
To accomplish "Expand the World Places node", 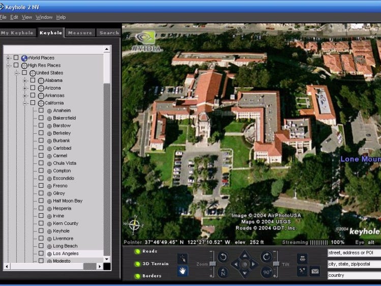I will click(x=8, y=58).
